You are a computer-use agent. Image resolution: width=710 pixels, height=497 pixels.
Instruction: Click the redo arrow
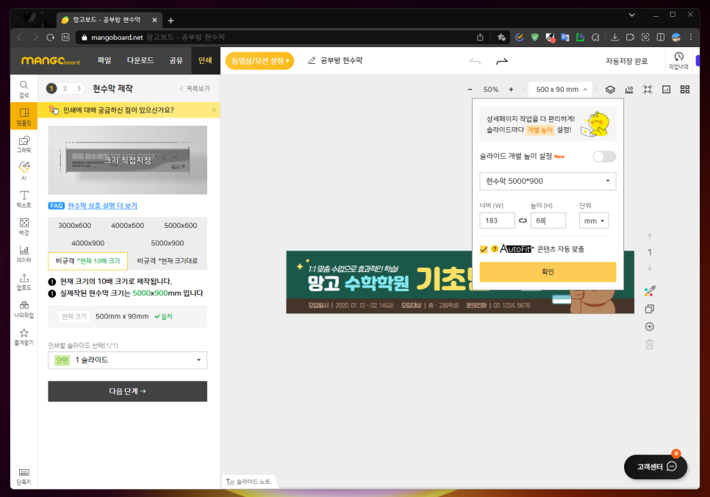pos(502,61)
